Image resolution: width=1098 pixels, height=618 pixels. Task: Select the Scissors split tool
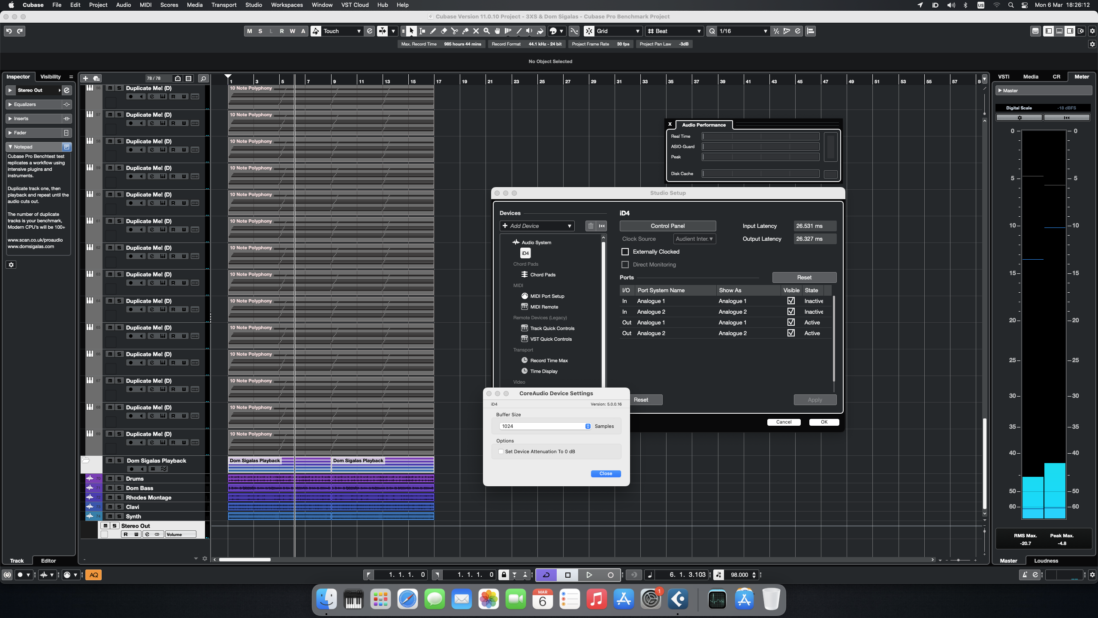point(455,31)
